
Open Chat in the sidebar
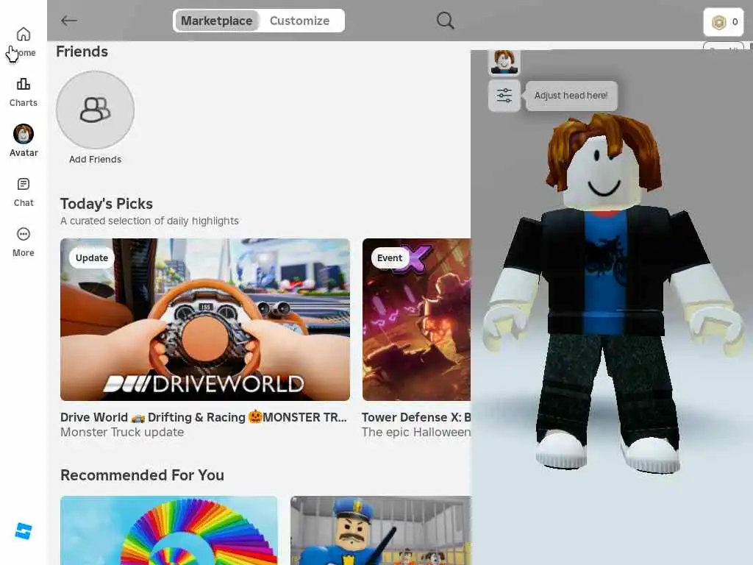pyautogui.click(x=23, y=193)
